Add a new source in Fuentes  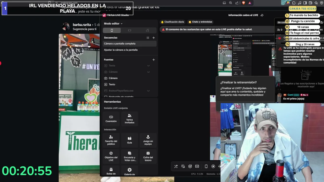pos(153,60)
